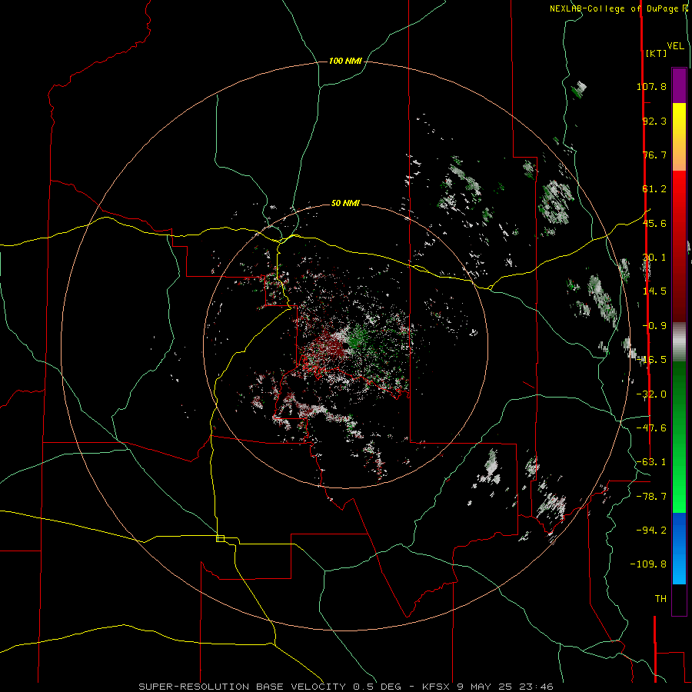The width and height of the screenshot is (692, 692).
Task: Select the -32.0 velocity scale value
Action: click(x=651, y=394)
